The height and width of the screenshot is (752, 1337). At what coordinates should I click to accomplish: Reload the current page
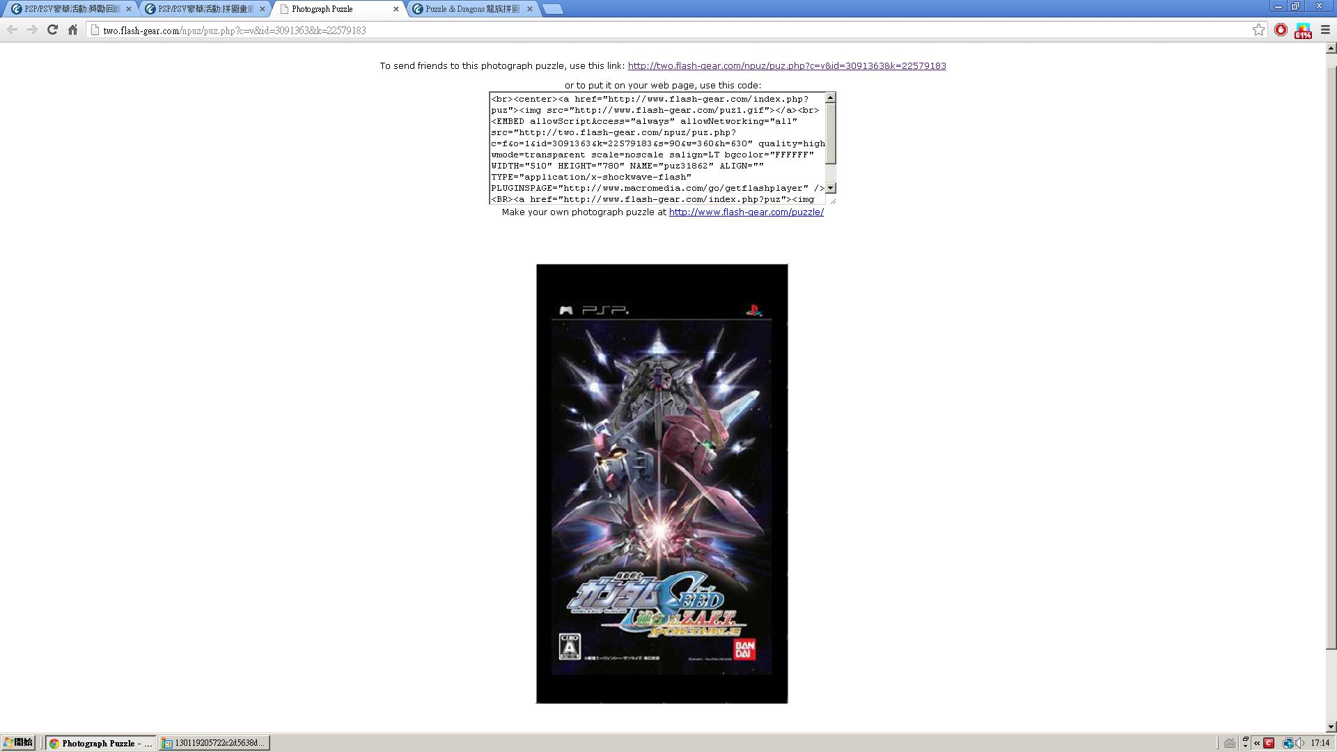(52, 30)
